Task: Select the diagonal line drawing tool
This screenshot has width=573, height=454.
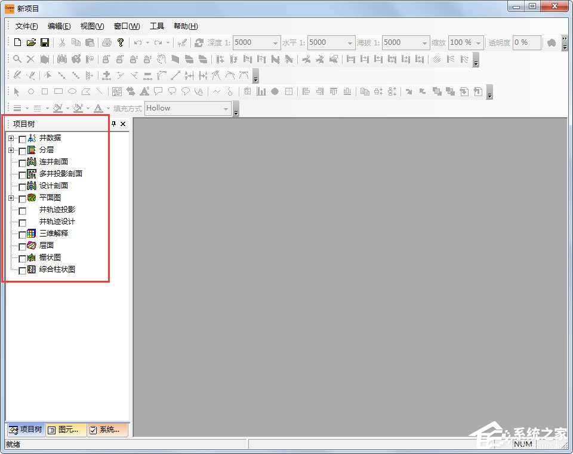Action: click(x=99, y=91)
